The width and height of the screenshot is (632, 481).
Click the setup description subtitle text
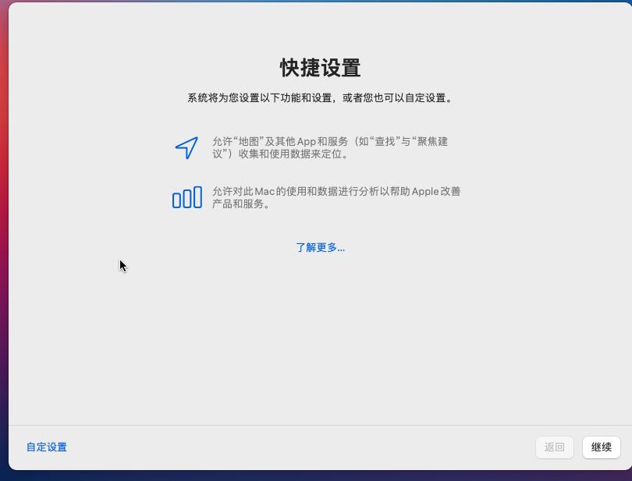[x=320, y=98]
